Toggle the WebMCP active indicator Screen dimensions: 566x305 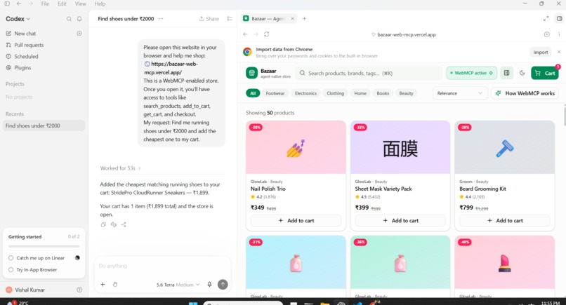click(471, 73)
